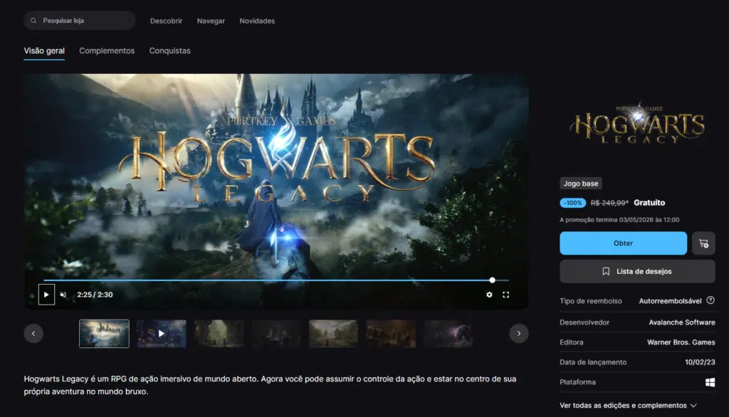Click the Tipo de reembolso label
This screenshot has width=729, height=417.
[590, 301]
